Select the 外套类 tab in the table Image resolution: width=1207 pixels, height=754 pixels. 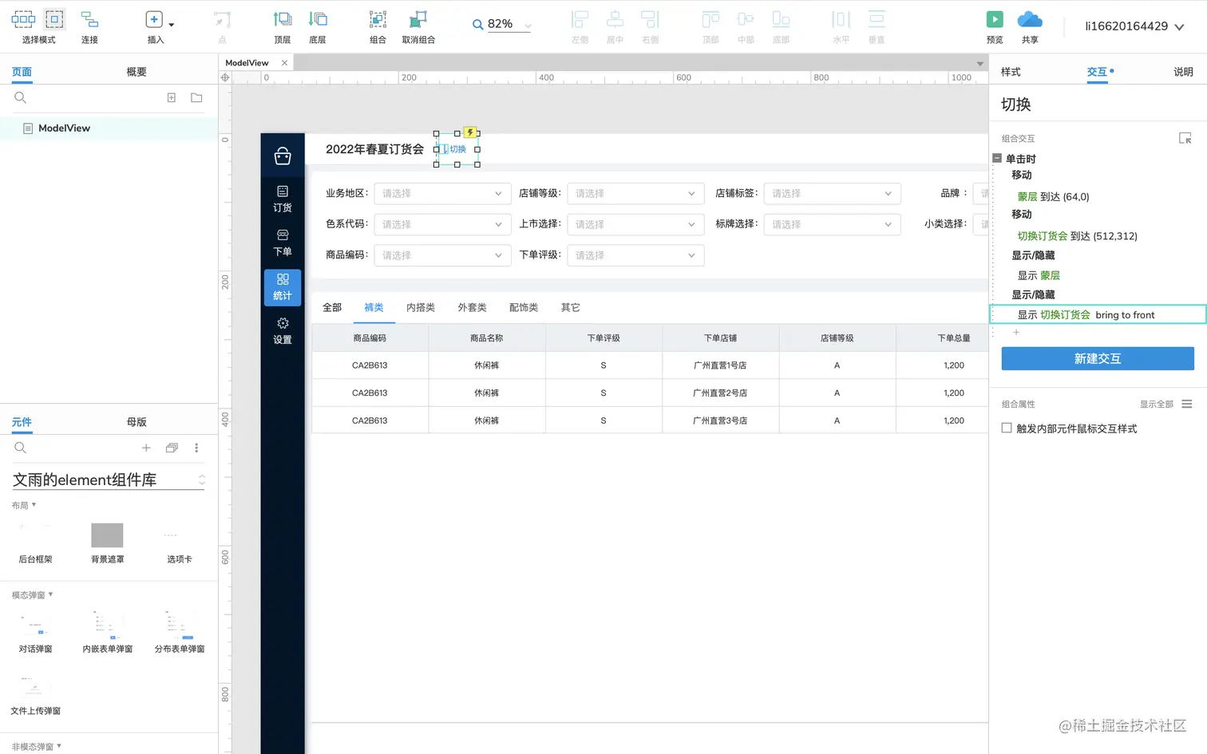coord(472,307)
